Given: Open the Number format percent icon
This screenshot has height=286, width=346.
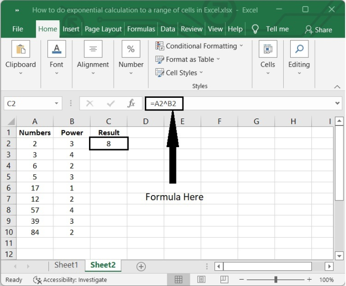Looking at the screenshot, I should coord(131,49).
